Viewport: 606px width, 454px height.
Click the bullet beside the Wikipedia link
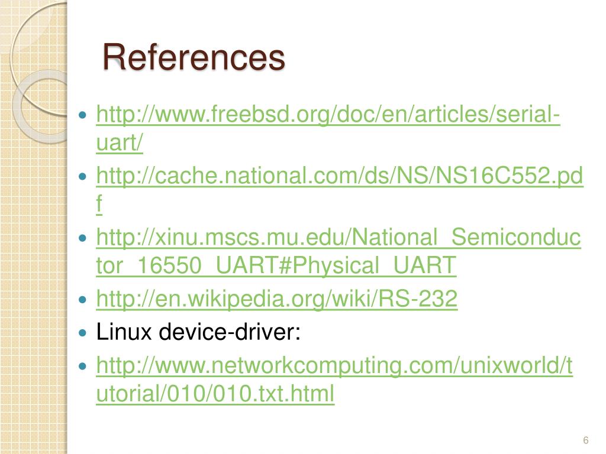pos(82,299)
